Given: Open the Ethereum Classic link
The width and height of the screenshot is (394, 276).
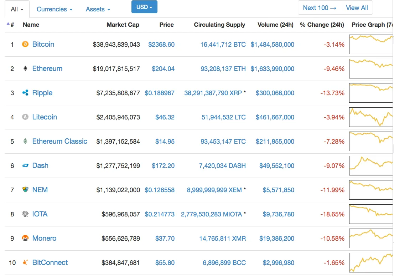Looking at the screenshot, I should (60, 141).
